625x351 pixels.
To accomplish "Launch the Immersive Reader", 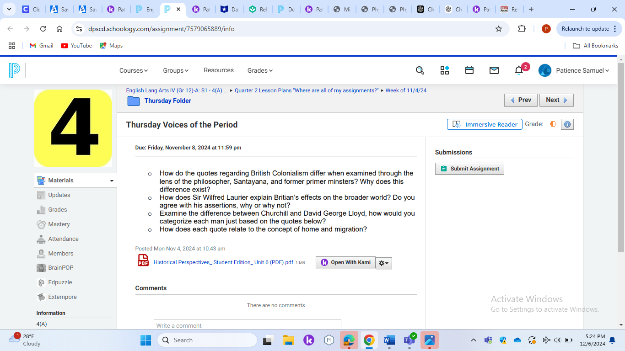I will tap(485, 124).
